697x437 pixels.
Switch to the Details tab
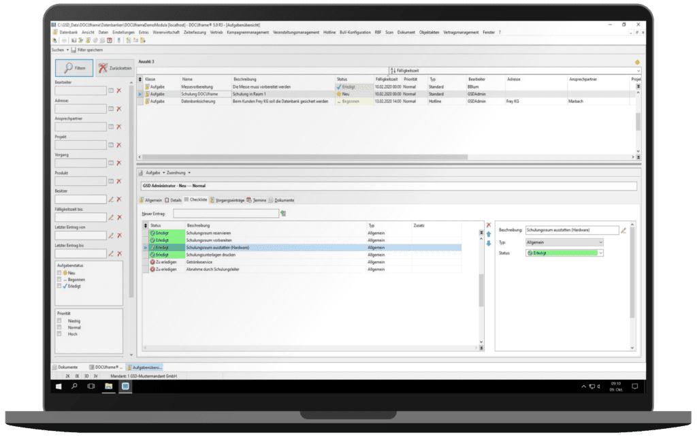coord(174,201)
